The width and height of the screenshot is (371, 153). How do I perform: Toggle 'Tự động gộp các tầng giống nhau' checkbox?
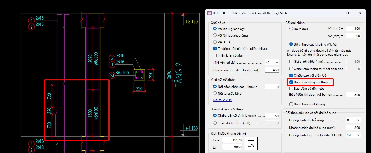click(240, 49)
